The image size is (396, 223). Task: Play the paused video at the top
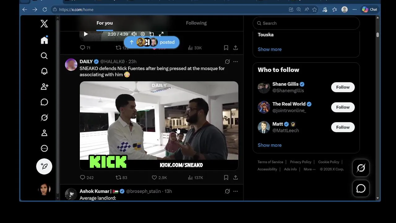click(86, 34)
